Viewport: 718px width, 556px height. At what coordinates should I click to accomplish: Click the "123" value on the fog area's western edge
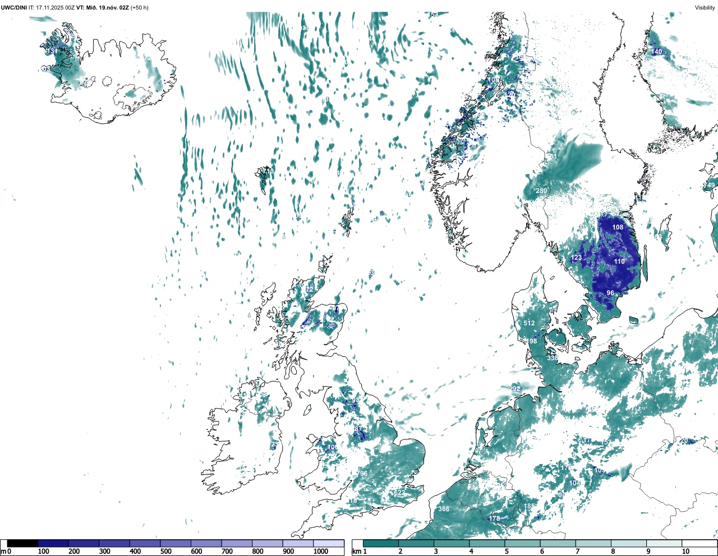[x=576, y=258]
